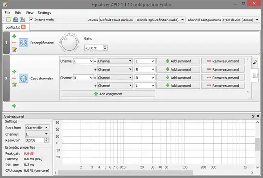Open the fourth row source L dropdown
263x178 pixels.
pyautogui.click(x=145, y=86)
